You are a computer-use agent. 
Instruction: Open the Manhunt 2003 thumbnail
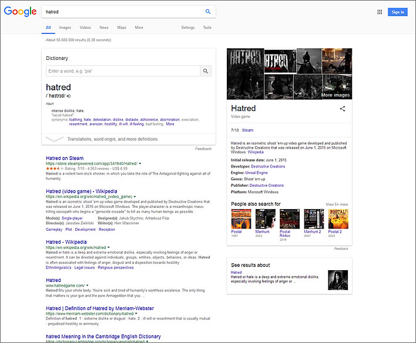[266, 219]
